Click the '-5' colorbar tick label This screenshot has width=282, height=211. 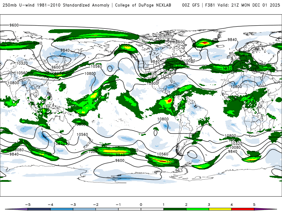click(28, 205)
